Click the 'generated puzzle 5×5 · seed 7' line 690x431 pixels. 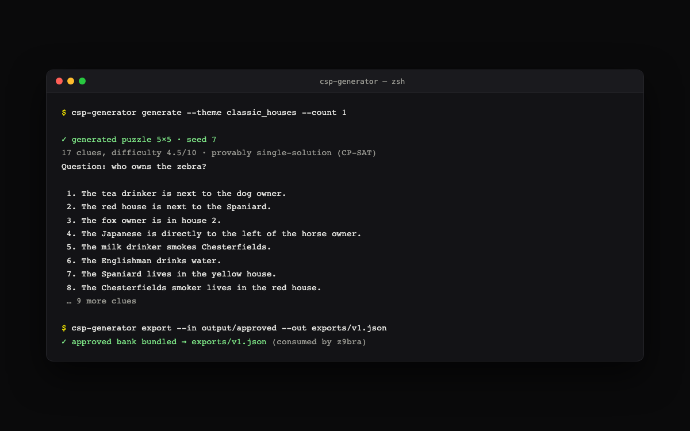(x=139, y=140)
